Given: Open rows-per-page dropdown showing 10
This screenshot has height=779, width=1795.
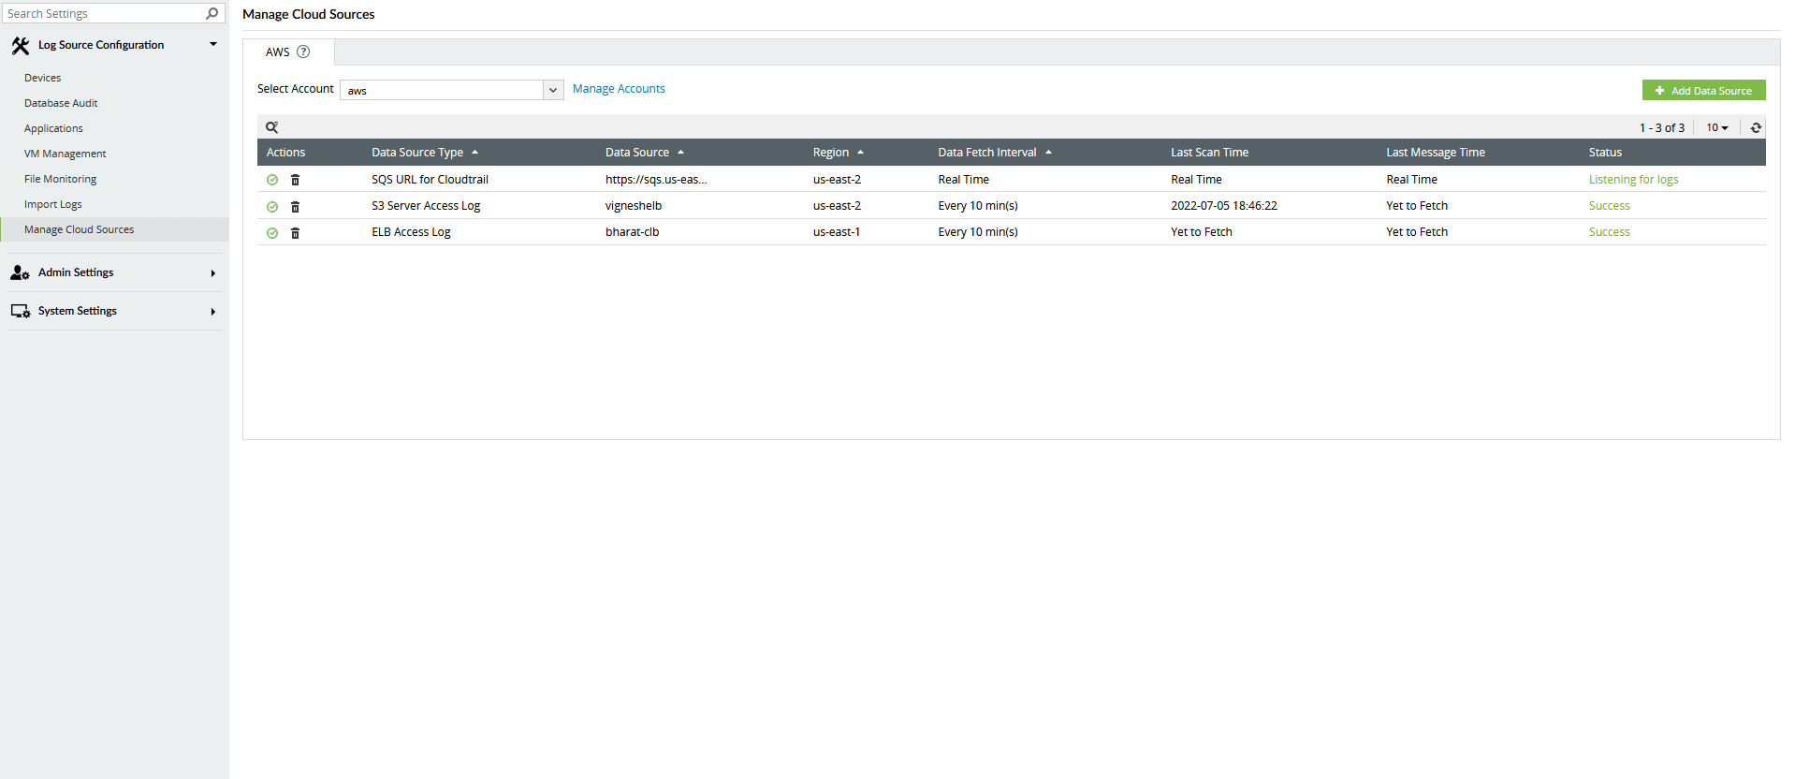Looking at the screenshot, I should coord(1716,127).
